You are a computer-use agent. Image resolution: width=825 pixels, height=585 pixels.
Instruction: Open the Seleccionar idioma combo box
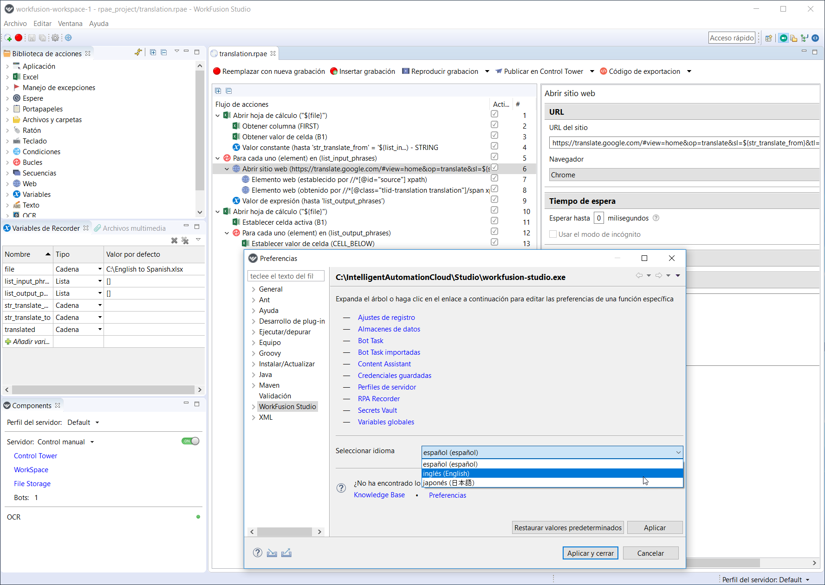[552, 452]
